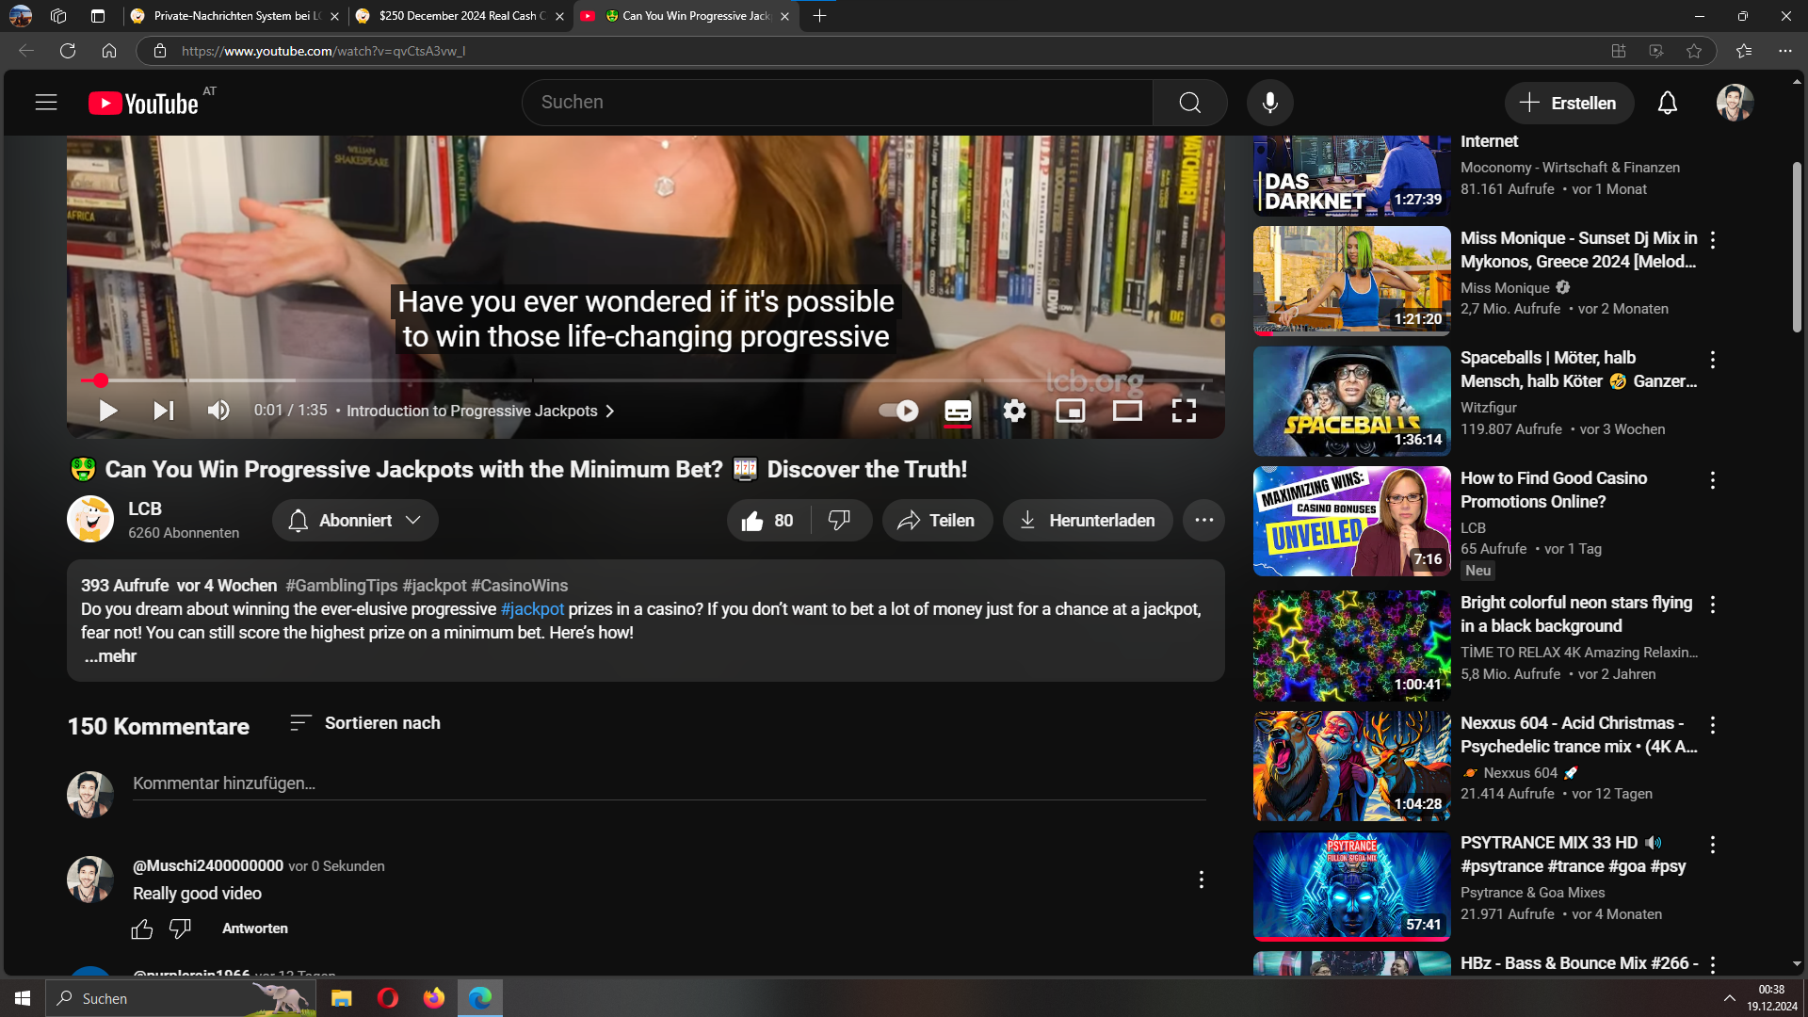Launch Opera from the taskbar
The image size is (1808, 1017).
pyautogui.click(x=387, y=998)
